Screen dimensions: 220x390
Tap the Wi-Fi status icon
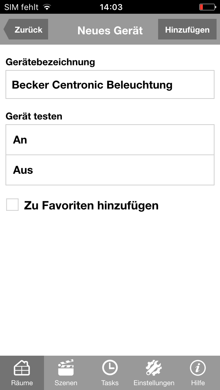pos(47,7)
